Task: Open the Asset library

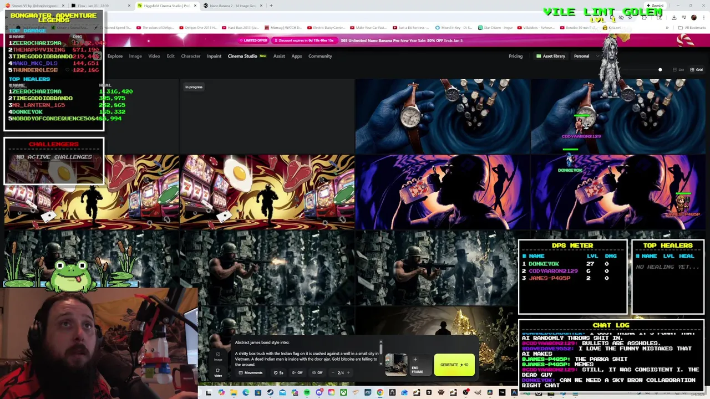Action: point(550,56)
